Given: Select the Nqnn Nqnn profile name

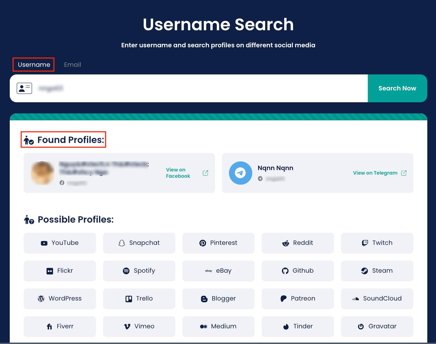Looking at the screenshot, I should coord(275,168).
